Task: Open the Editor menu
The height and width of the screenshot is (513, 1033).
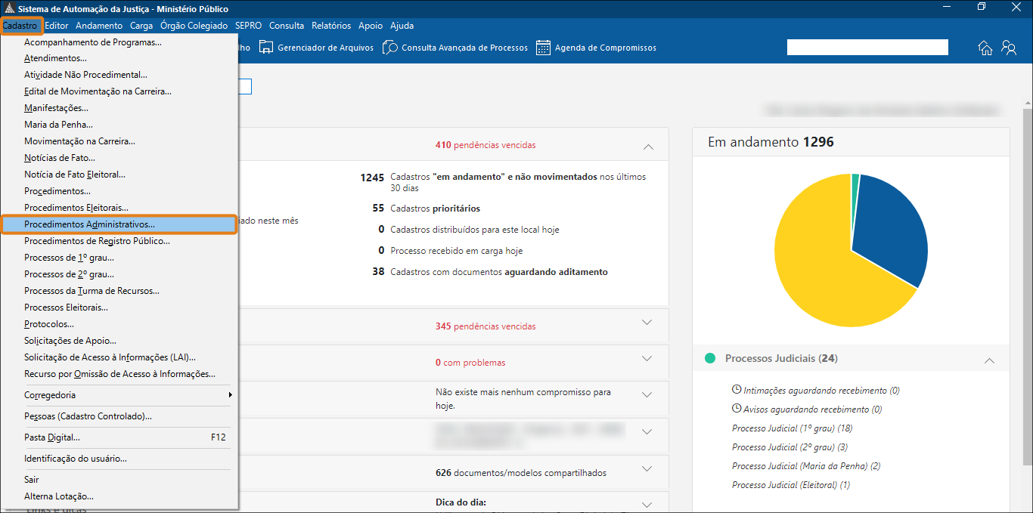Action: (57, 26)
